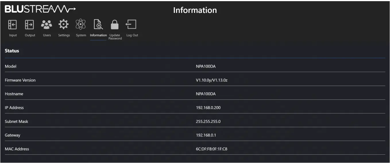390x163 pixels.
Task: Click the Information page heading
Action: coord(195,10)
